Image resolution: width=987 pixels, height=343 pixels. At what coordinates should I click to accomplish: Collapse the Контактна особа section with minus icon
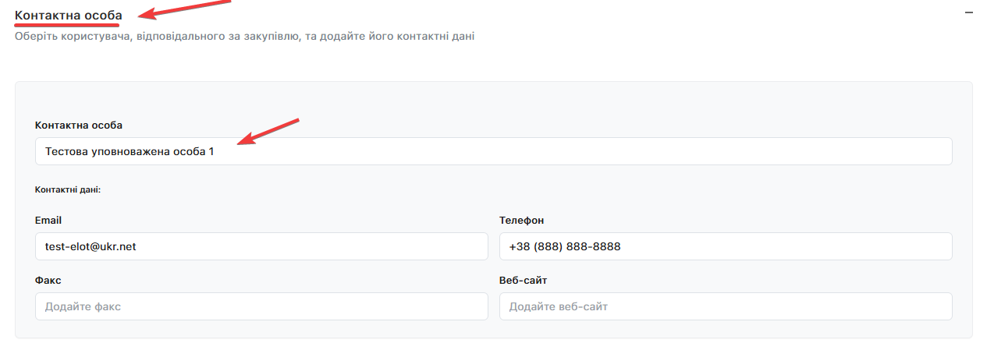969,12
